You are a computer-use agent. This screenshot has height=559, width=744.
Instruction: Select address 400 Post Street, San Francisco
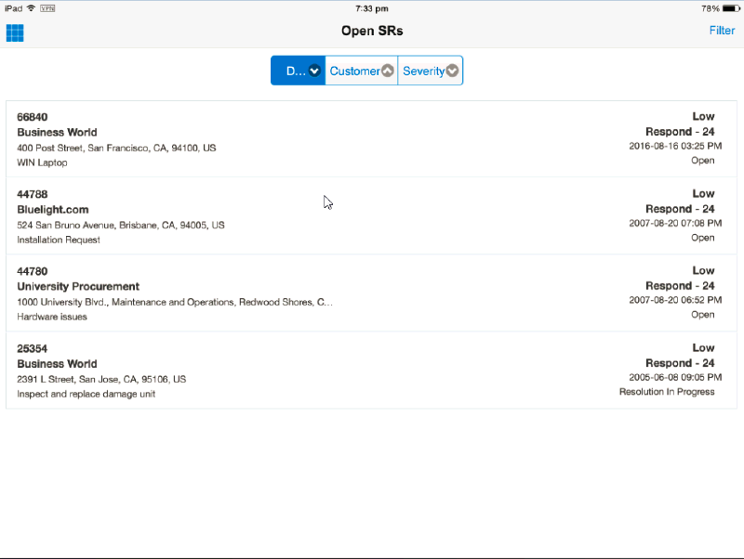coord(116,148)
